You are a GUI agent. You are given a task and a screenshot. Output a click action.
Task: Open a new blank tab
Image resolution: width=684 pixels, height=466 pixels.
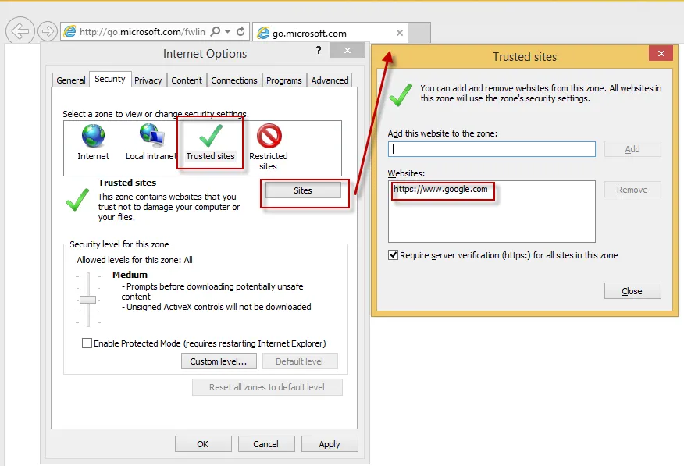pos(419,33)
